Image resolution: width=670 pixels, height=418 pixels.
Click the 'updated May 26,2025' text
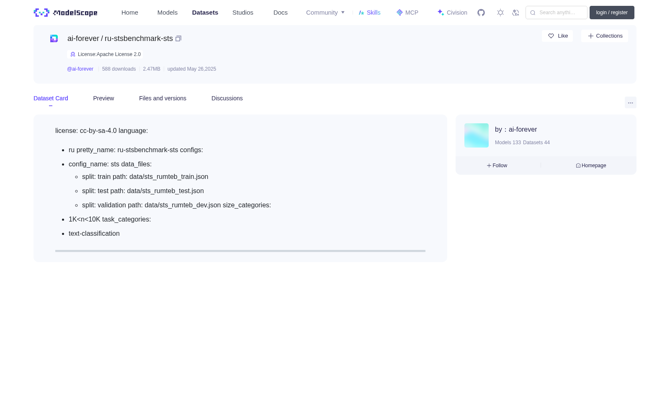click(x=192, y=69)
